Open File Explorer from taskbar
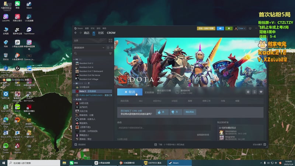 tap(64, 163)
